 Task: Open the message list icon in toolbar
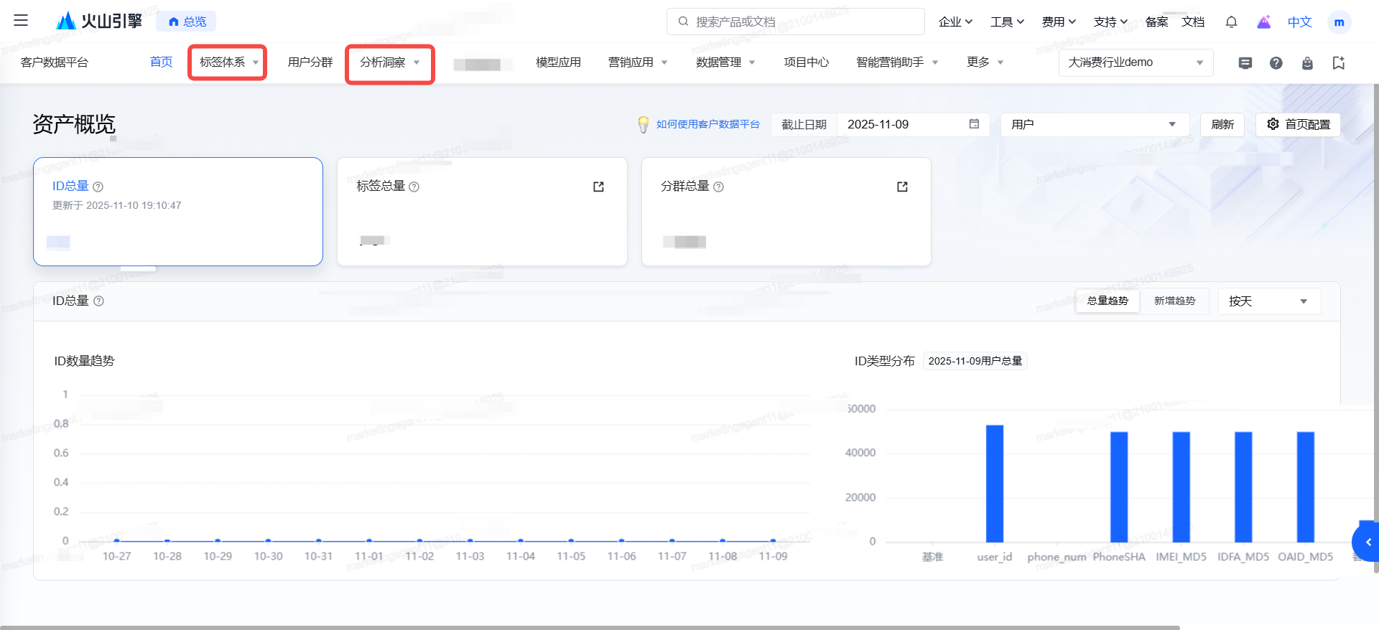pos(1245,63)
